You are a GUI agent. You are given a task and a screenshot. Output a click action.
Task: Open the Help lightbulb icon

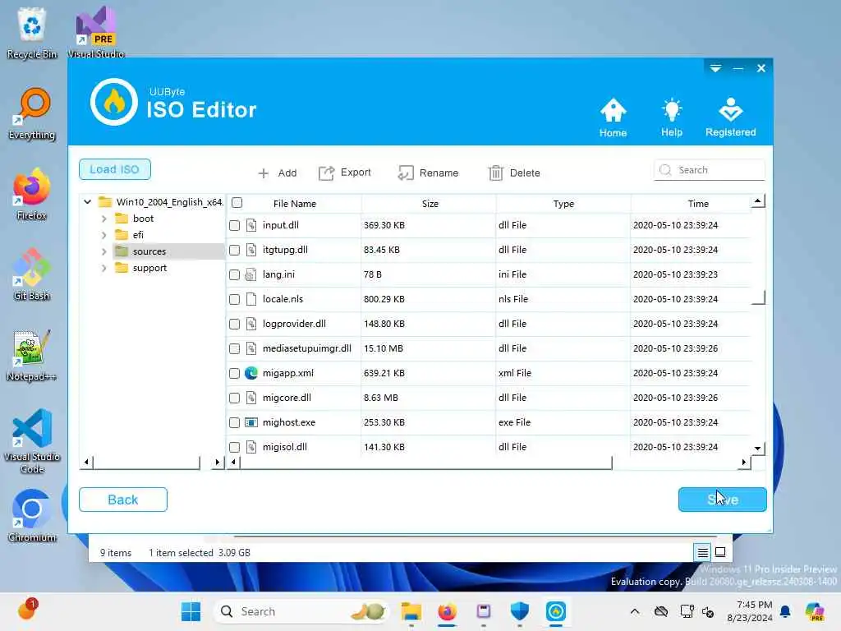tap(672, 111)
